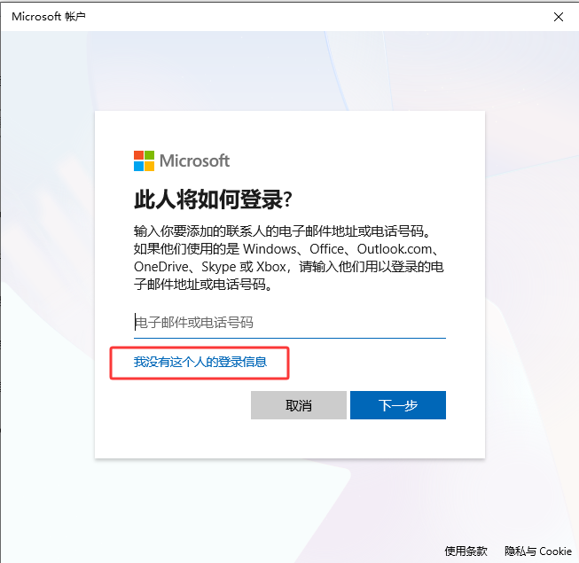Click the Microsoft four-color logo

144,160
